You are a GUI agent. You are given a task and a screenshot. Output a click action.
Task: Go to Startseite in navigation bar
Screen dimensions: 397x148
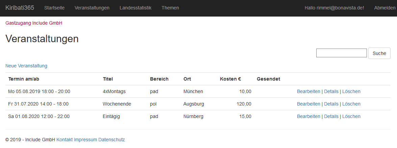(54, 8)
